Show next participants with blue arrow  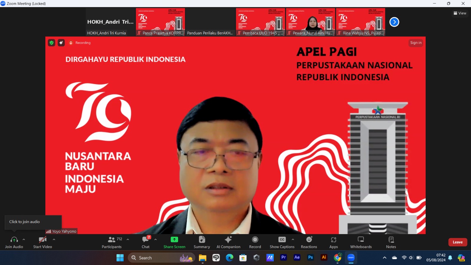click(394, 22)
